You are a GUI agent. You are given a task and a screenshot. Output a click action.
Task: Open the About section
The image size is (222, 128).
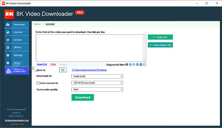point(17,63)
